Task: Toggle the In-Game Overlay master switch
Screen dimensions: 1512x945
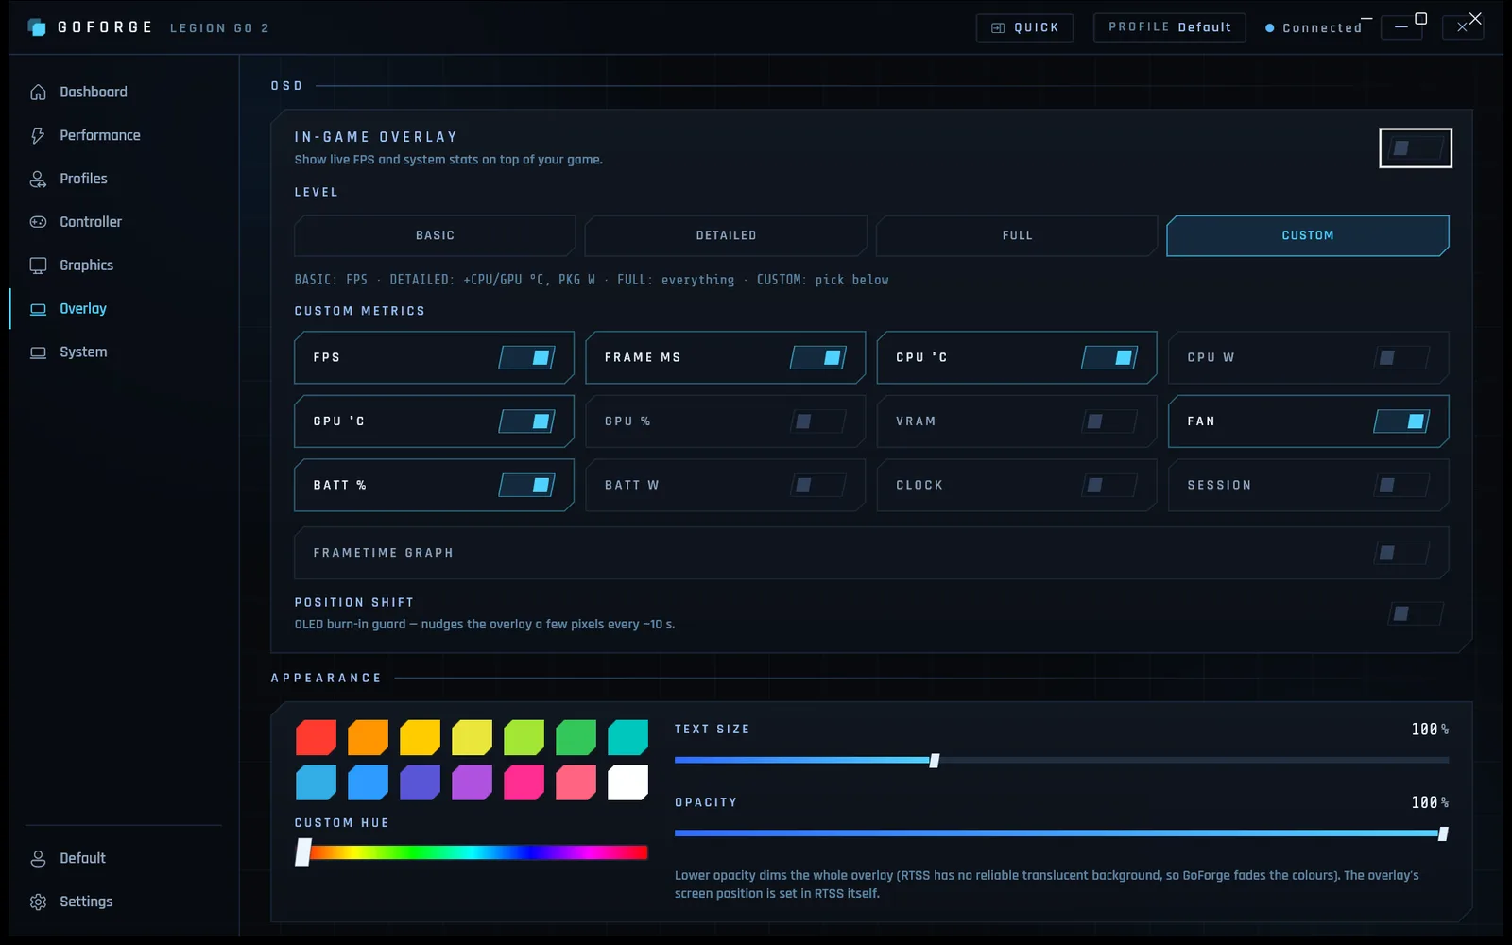Action: click(1416, 148)
